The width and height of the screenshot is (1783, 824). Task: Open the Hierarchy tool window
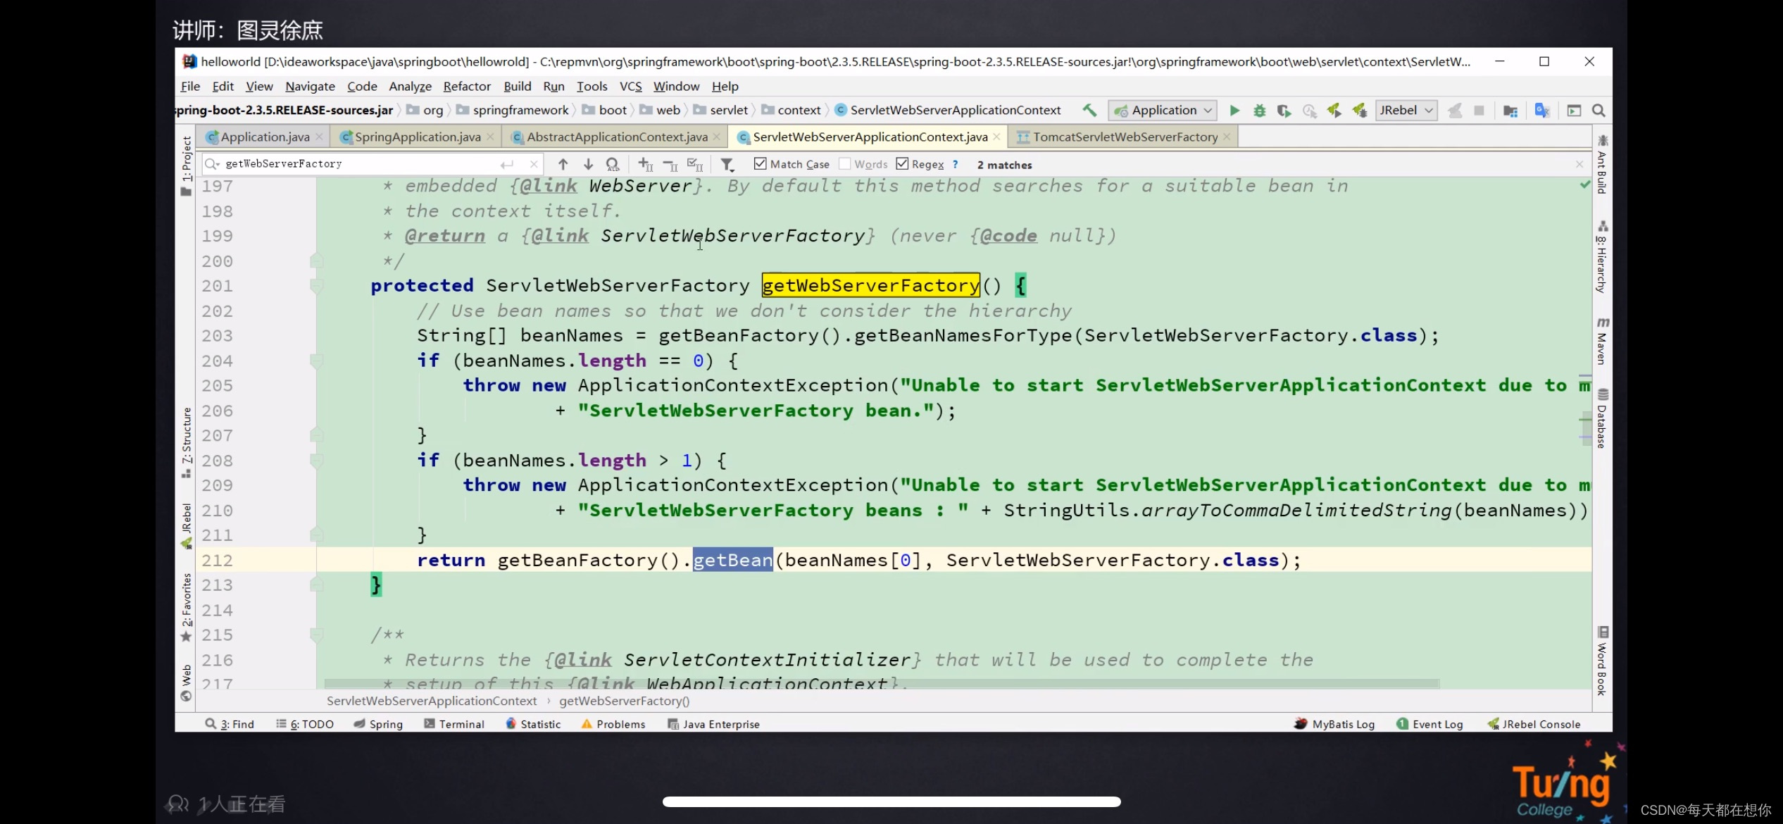pos(1602,257)
